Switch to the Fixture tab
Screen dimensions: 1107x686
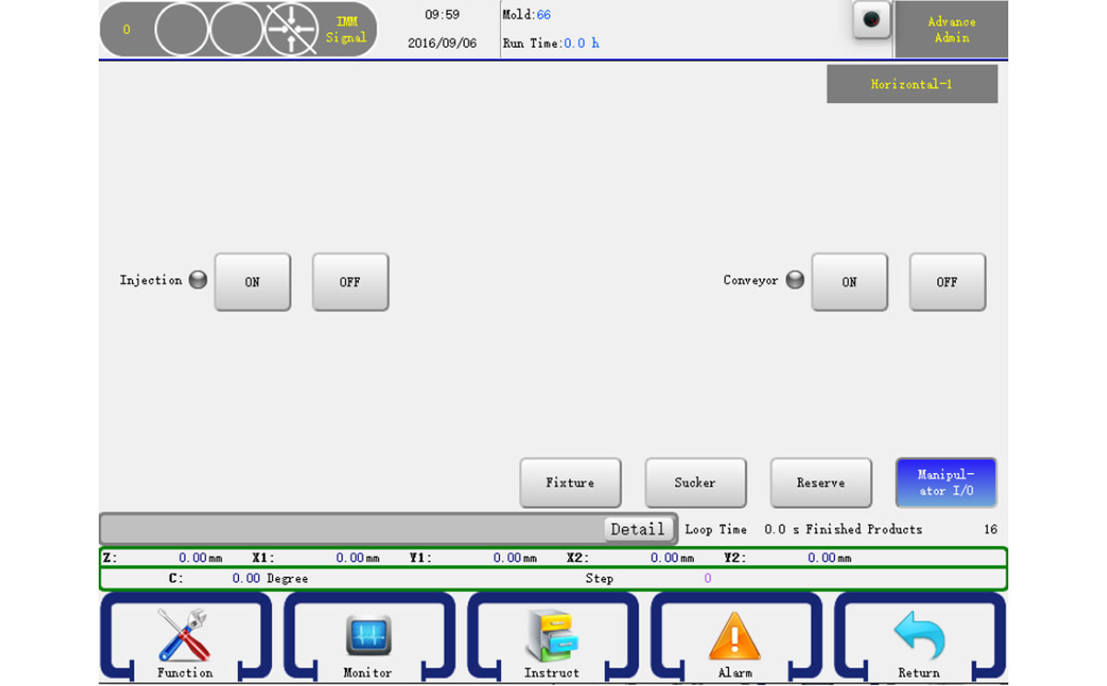point(570,482)
